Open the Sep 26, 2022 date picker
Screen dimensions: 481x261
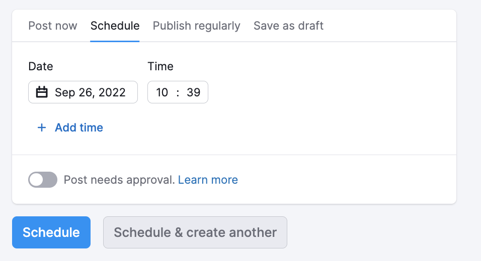[x=83, y=92]
